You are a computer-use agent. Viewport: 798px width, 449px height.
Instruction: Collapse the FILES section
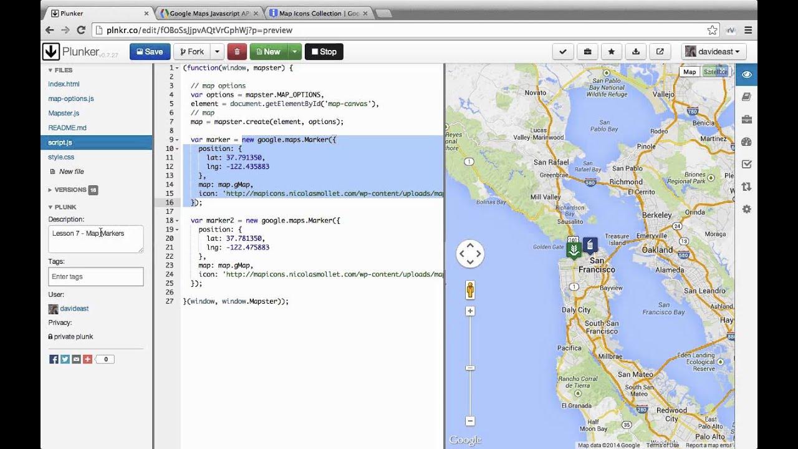pos(60,70)
